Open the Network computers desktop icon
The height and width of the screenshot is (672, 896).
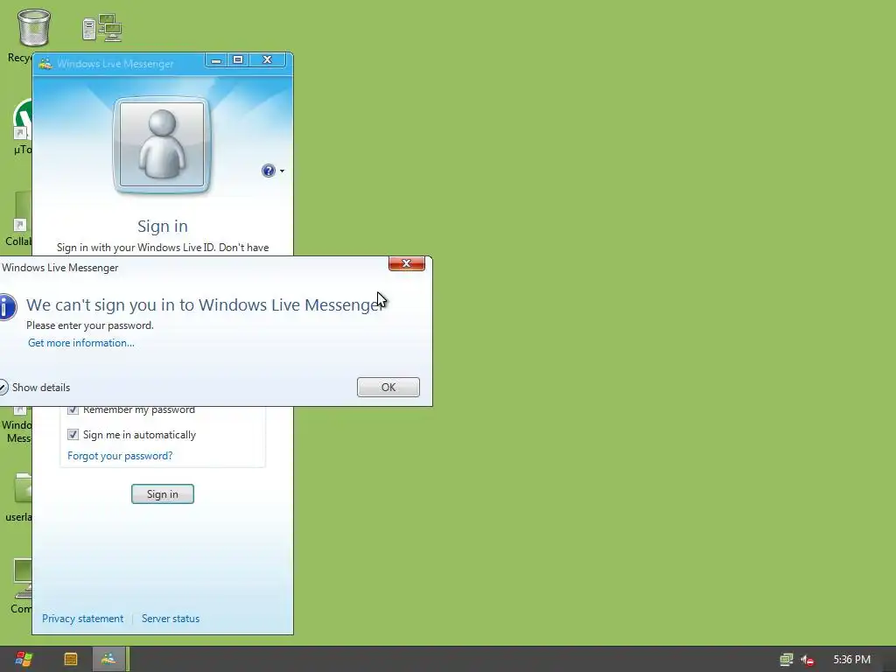pos(101,27)
